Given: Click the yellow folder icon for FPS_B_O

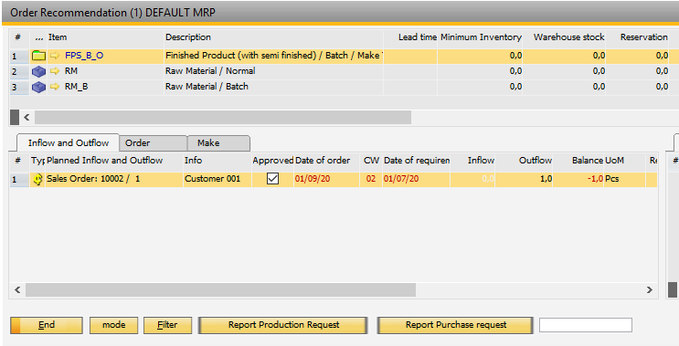Looking at the screenshot, I should (x=38, y=56).
